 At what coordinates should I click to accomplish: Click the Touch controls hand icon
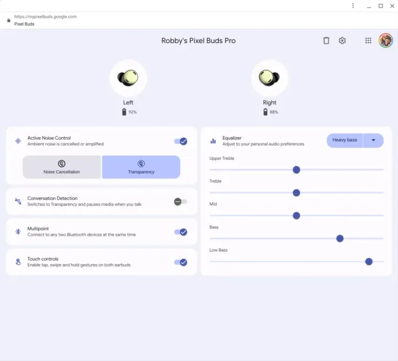click(x=18, y=262)
